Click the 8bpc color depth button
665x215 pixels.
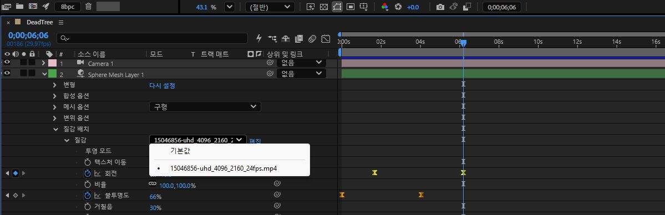coord(68,7)
